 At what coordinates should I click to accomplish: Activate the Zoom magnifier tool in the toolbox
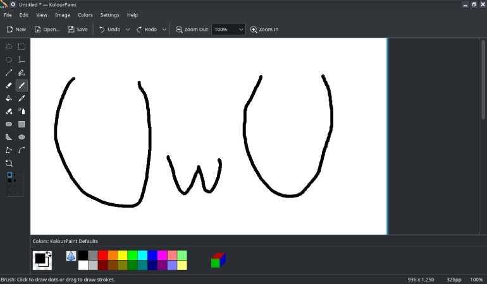point(9,163)
